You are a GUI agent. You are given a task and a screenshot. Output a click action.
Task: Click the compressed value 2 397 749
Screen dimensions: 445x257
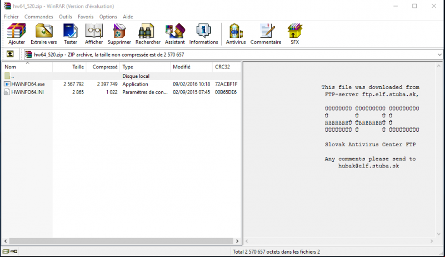tap(107, 84)
